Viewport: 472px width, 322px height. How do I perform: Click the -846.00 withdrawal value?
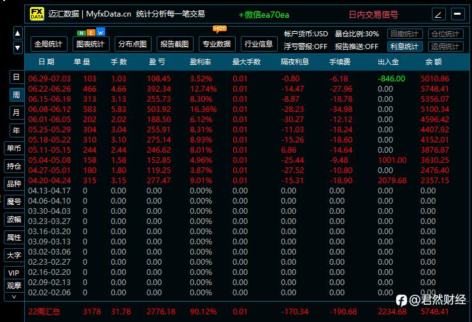tap(391, 79)
